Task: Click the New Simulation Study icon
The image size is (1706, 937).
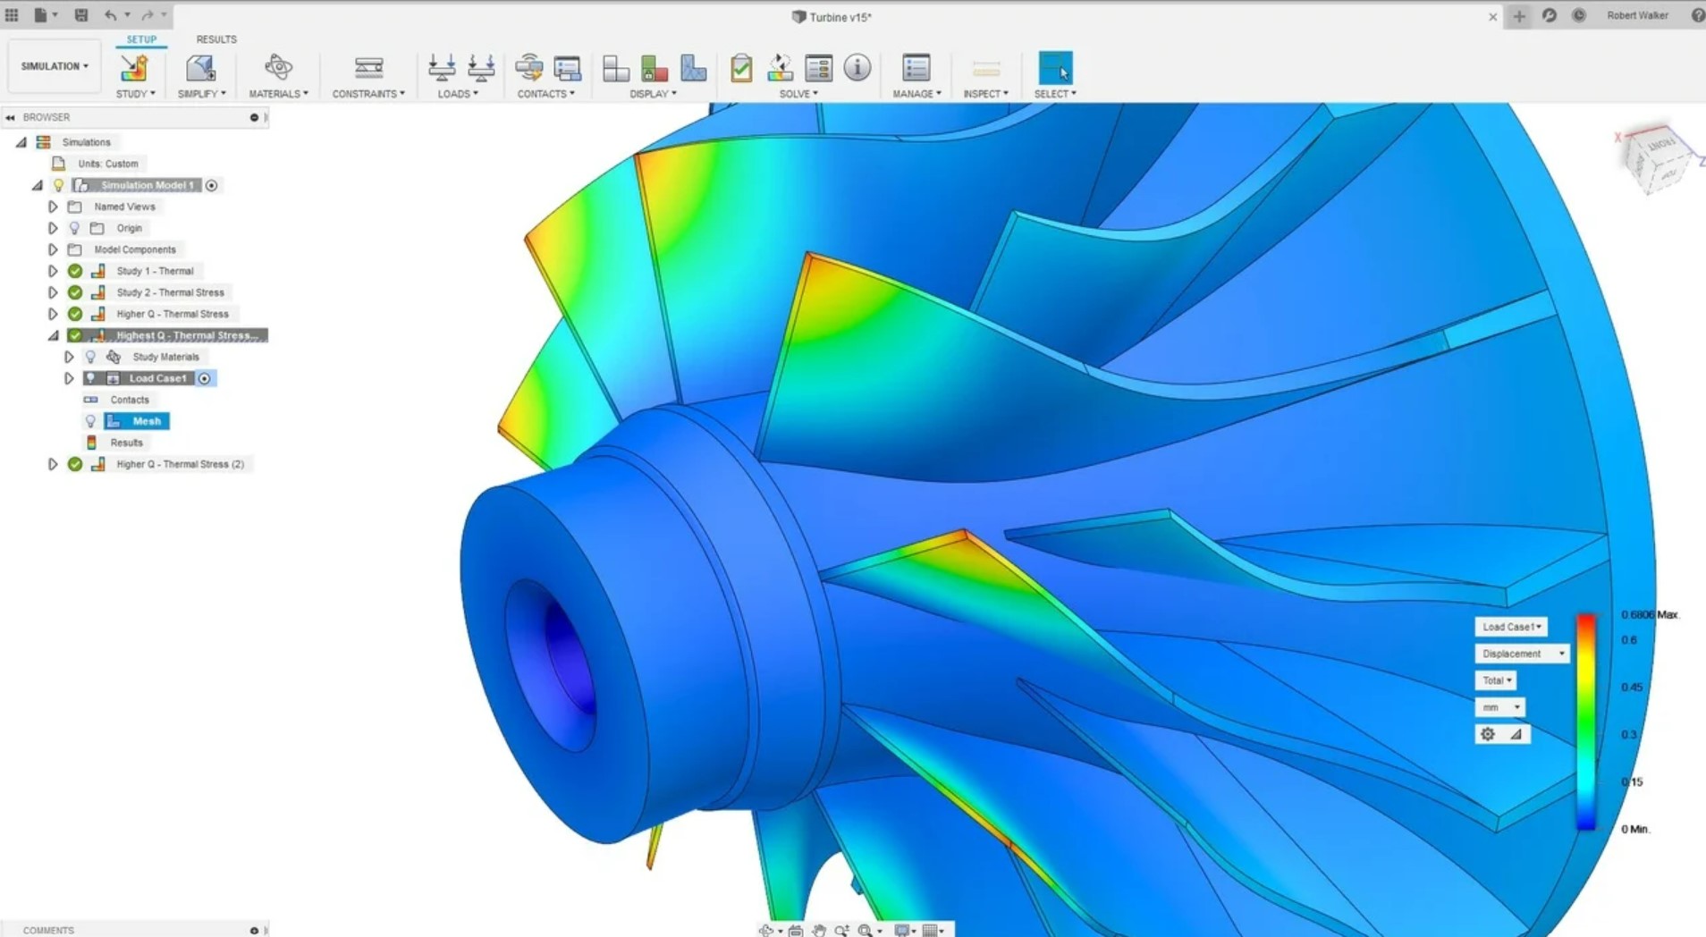Action: pos(134,68)
